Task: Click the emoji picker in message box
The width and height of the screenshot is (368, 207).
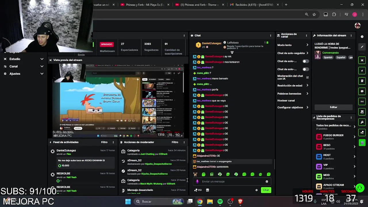Action: click(267, 181)
